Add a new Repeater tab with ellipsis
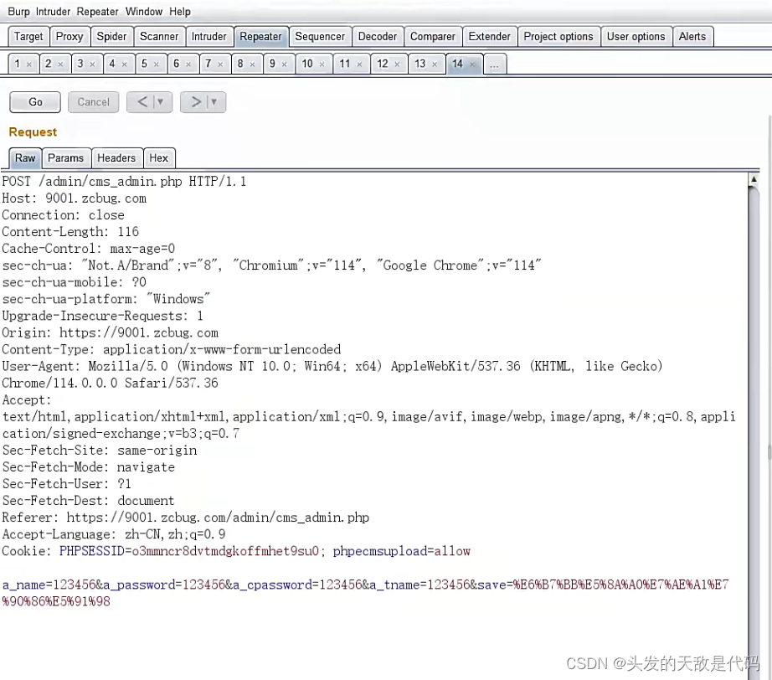This screenshot has width=772, height=680. (x=495, y=64)
